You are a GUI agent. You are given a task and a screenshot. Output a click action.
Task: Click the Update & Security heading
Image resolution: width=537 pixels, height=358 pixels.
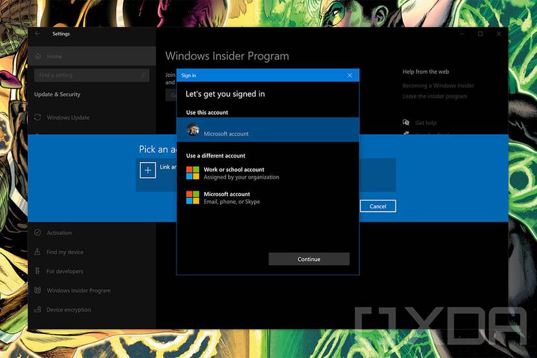coord(57,94)
